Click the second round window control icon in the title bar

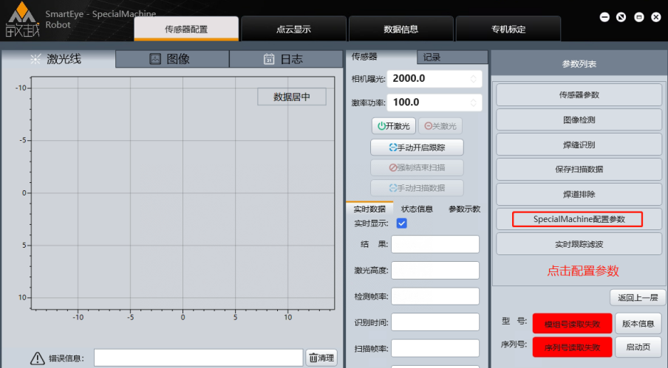621,18
